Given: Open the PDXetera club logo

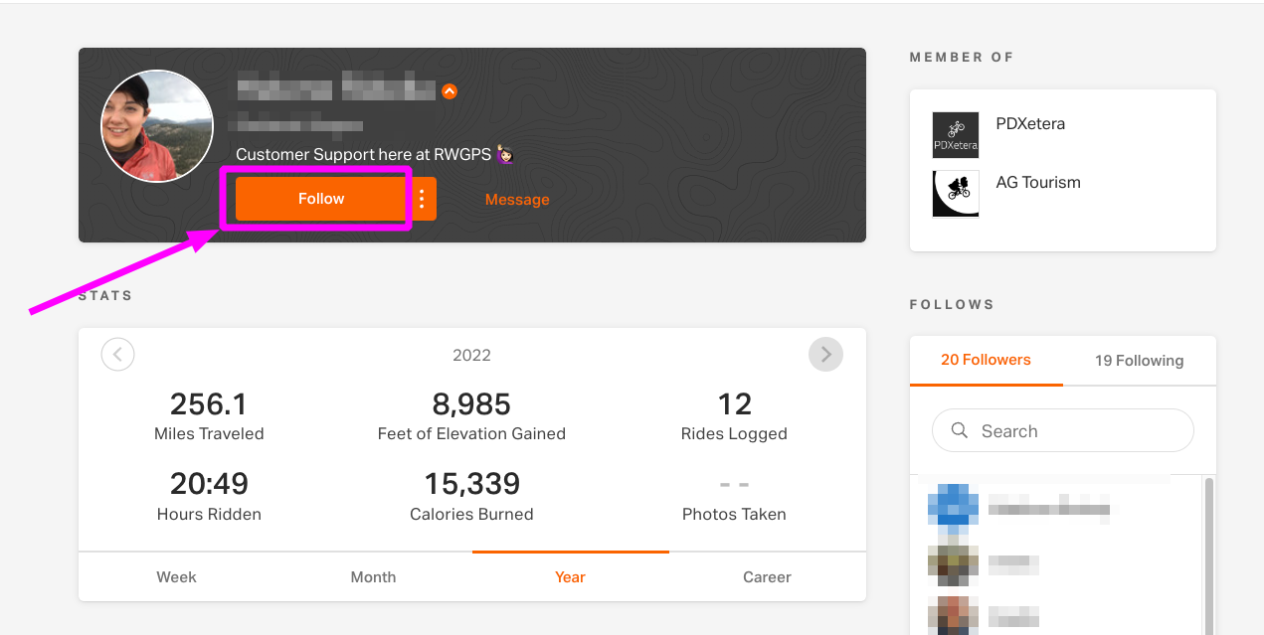Looking at the screenshot, I should click(956, 135).
